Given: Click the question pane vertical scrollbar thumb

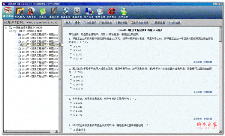Looking at the screenshot, I should 220,35.
